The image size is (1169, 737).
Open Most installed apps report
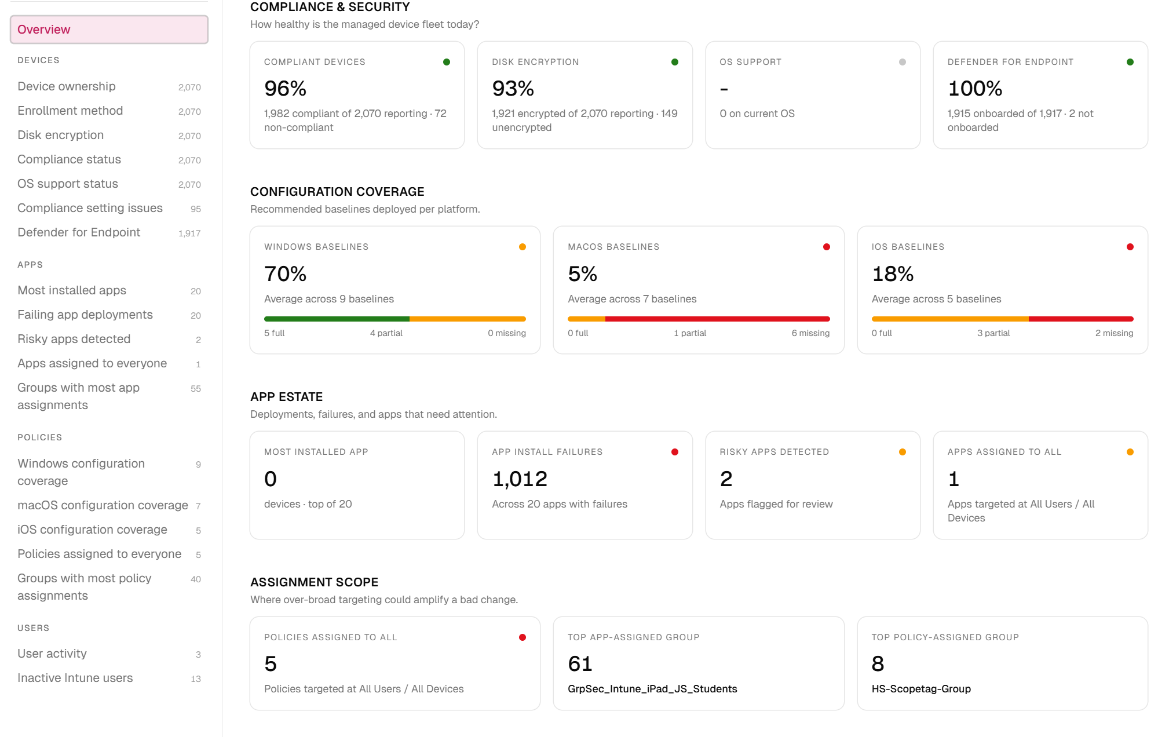pos(109,290)
